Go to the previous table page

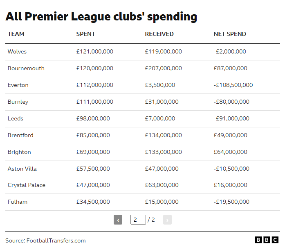point(118,220)
